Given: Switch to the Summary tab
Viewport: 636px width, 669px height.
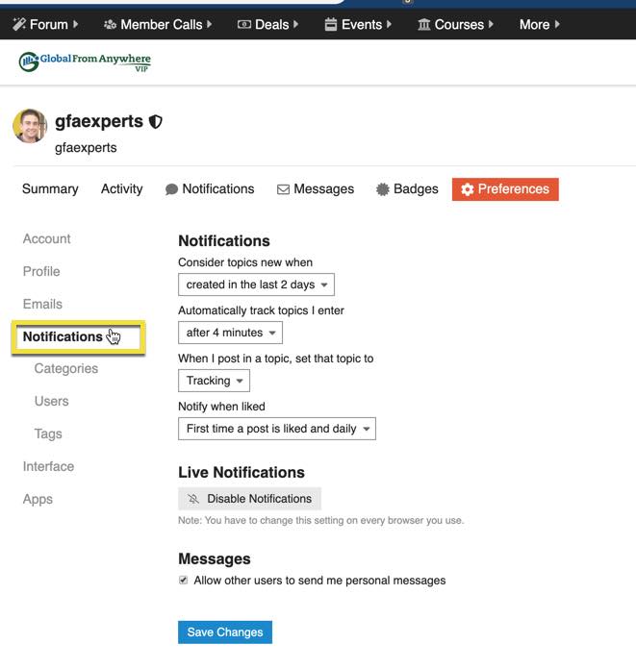Looking at the screenshot, I should [x=50, y=189].
